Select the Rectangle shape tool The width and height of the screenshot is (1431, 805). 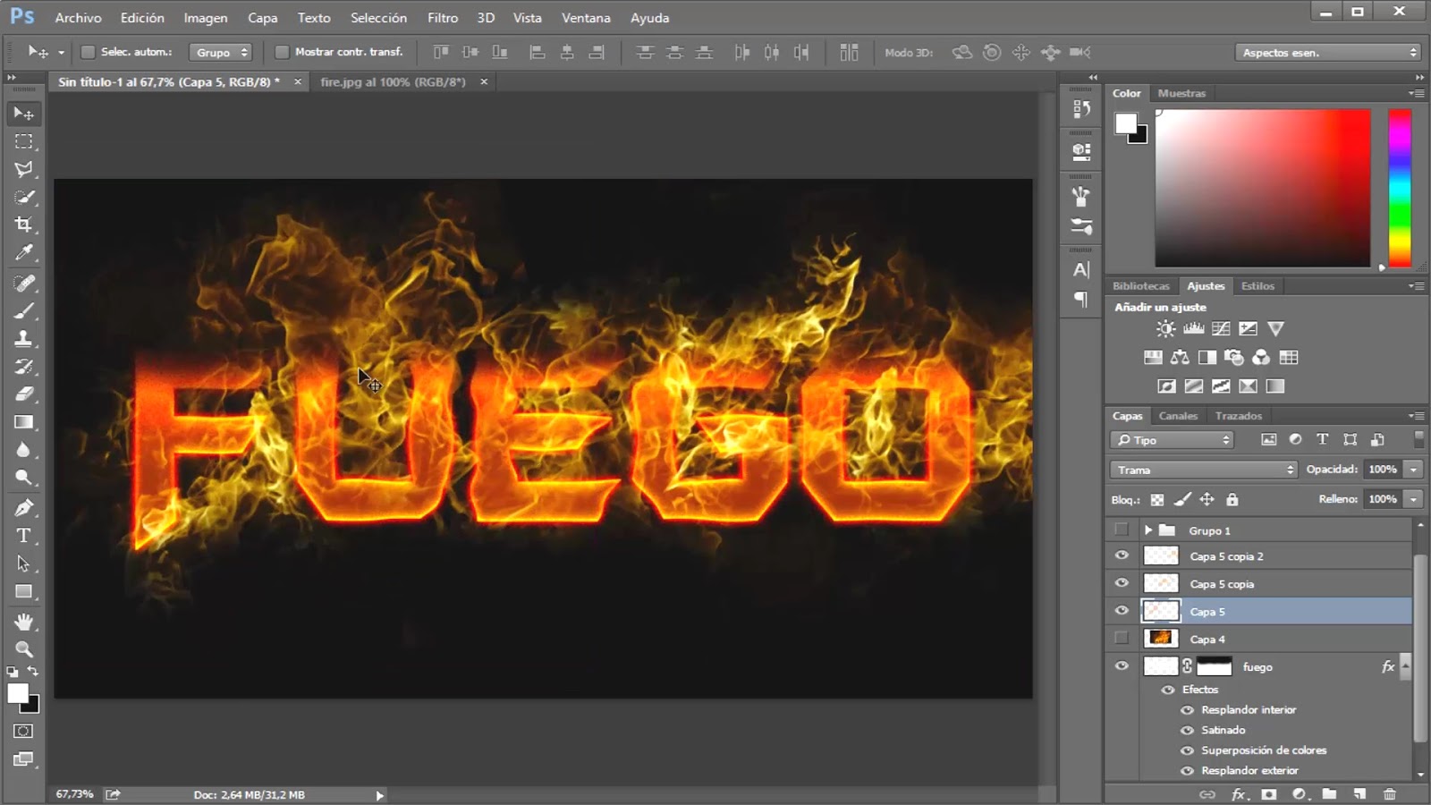coord(24,591)
